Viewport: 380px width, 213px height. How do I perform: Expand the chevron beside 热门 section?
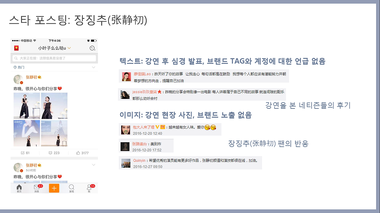pos(94,68)
